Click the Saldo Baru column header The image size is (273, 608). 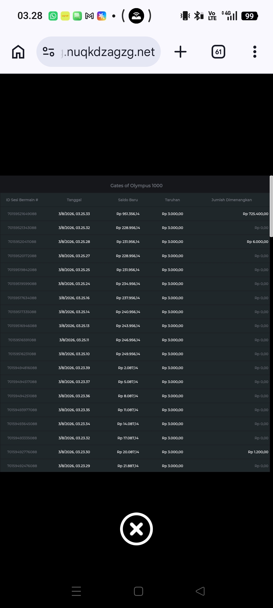(x=128, y=200)
